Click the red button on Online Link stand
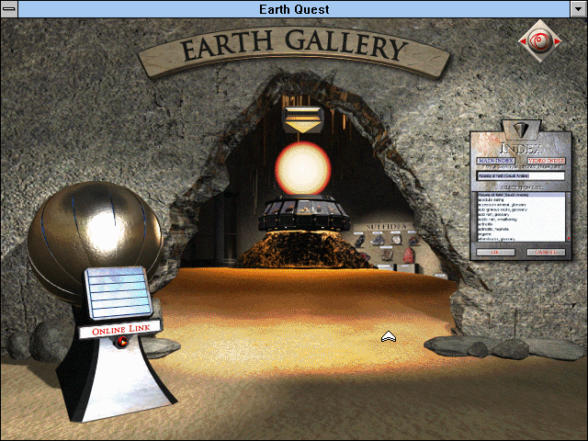Screen dimensions: 588x441 121,341
